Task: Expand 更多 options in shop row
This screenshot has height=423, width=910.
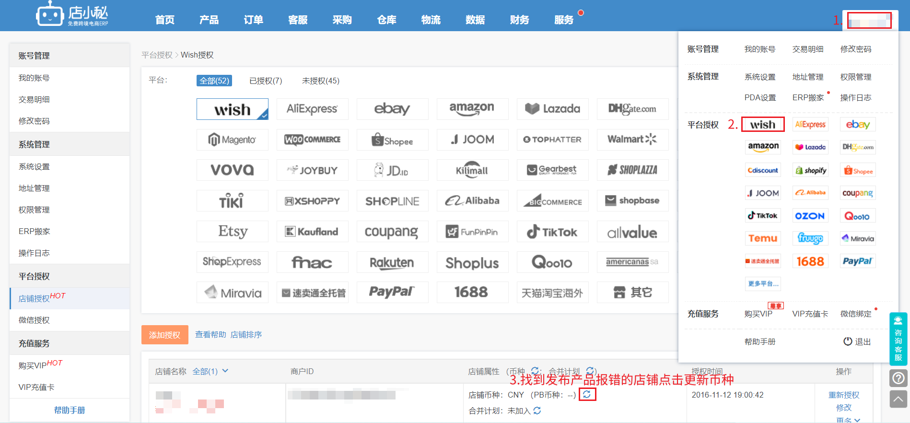Action: (x=848, y=420)
